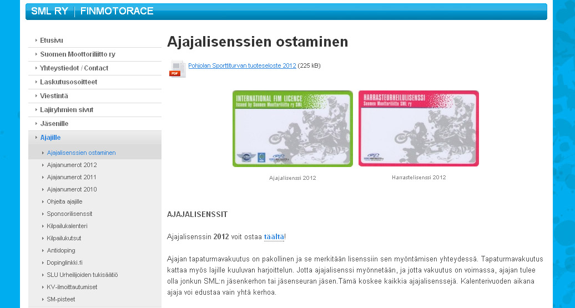The height and width of the screenshot is (308, 575).
Task: Go to Antidoping page
Action: pos(61,250)
